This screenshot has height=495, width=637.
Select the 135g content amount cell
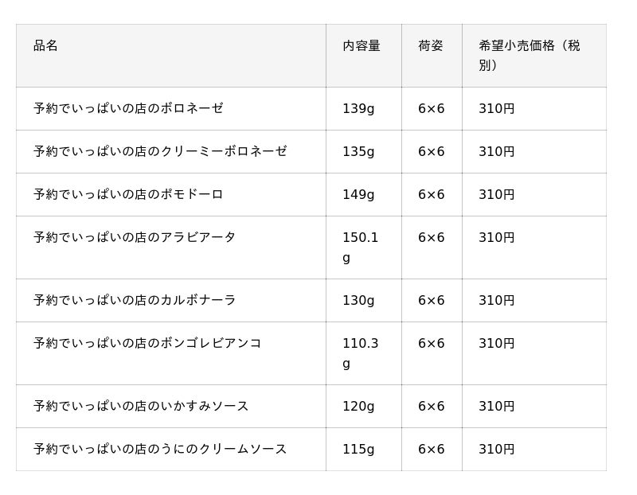[358, 151]
